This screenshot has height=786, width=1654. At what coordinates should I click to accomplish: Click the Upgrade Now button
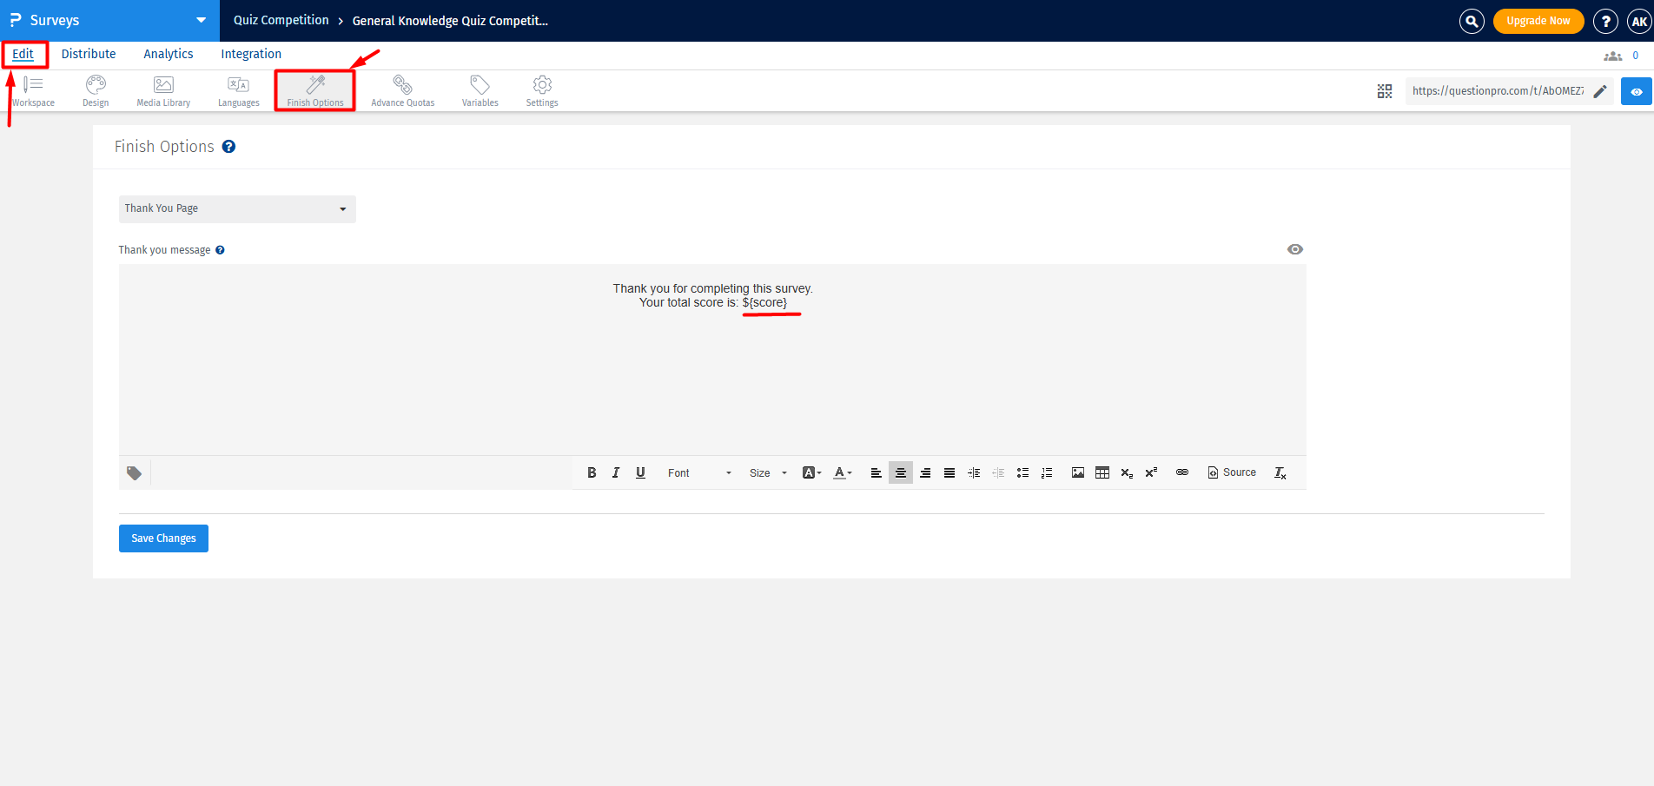click(x=1538, y=20)
